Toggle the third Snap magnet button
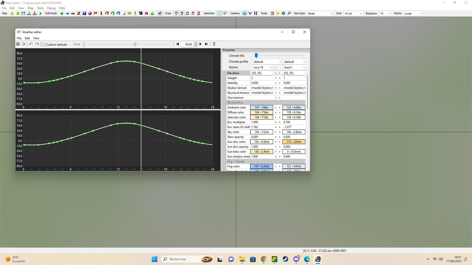 coord(187,13)
